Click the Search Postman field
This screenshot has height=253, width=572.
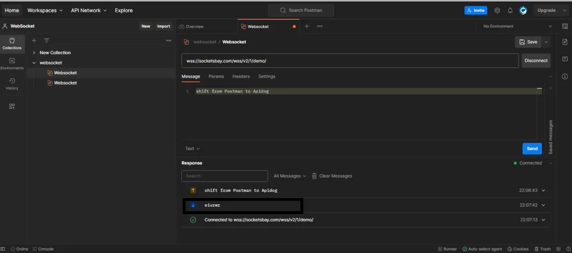click(x=301, y=10)
